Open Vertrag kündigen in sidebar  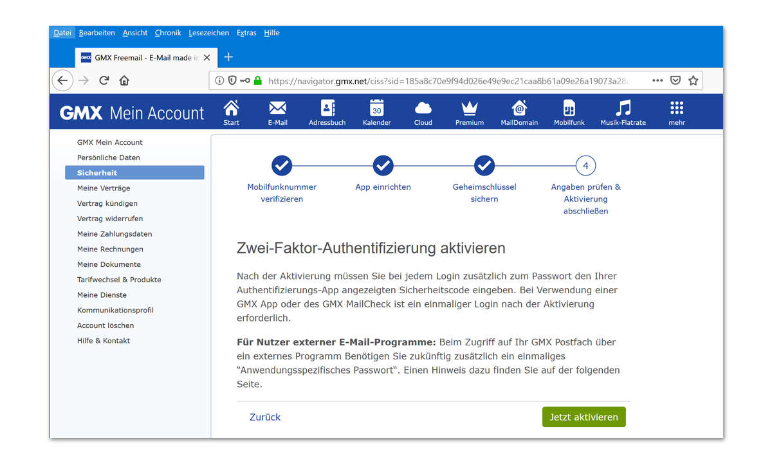(x=107, y=203)
